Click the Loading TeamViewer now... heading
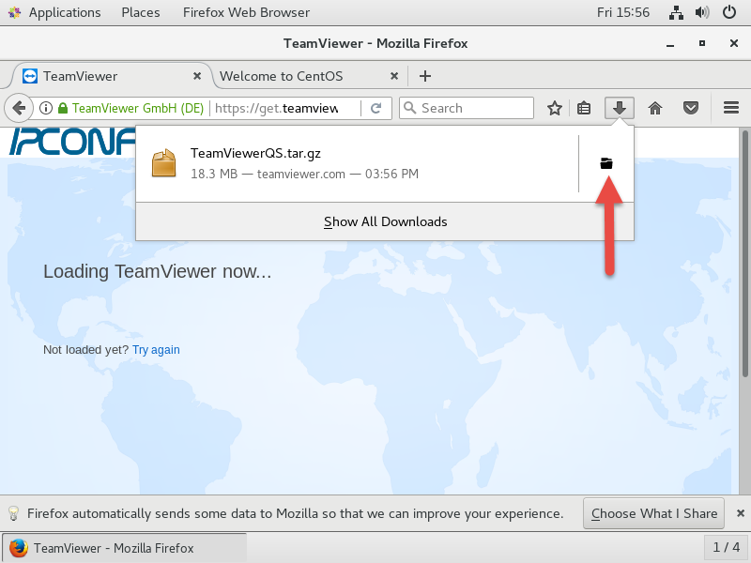The height and width of the screenshot is (563, 751). click(x=157, y=271)
